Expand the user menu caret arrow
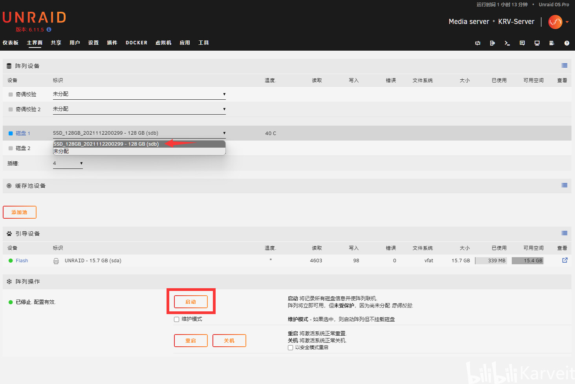This screenshot has width=575, height=384. click(x=567, y=22)
